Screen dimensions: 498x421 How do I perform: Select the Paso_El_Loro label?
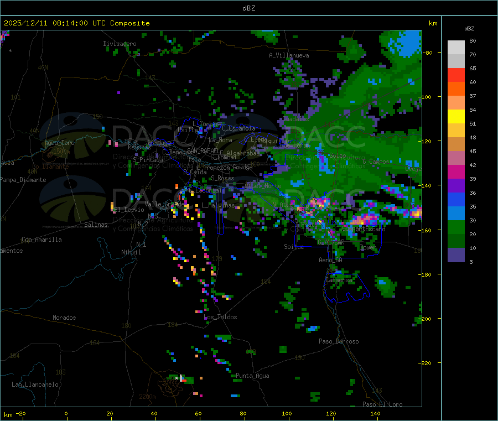382,404
